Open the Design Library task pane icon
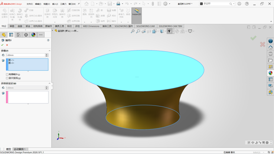This screenshot has height=154, width=274. [x=271, y=54]
